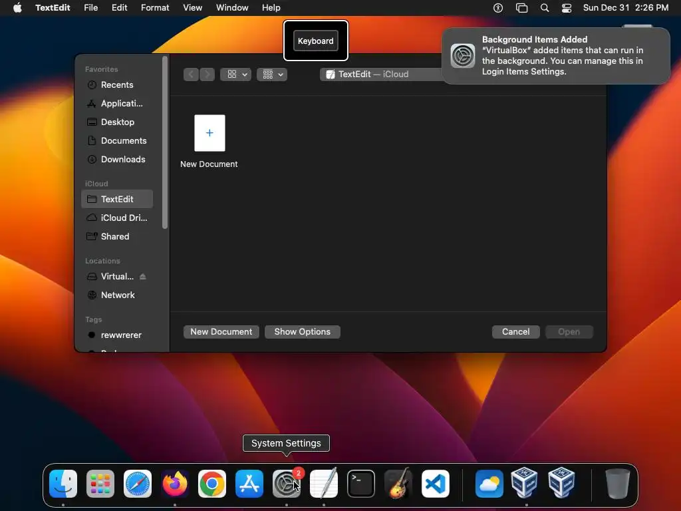Screen dimensions: 681x511
Task: Open the first VirtualBox dock icon
Action: (524, 483)
